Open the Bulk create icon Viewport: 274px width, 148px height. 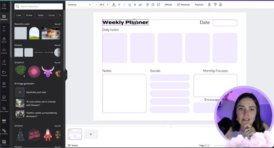[x=4, y=109]
